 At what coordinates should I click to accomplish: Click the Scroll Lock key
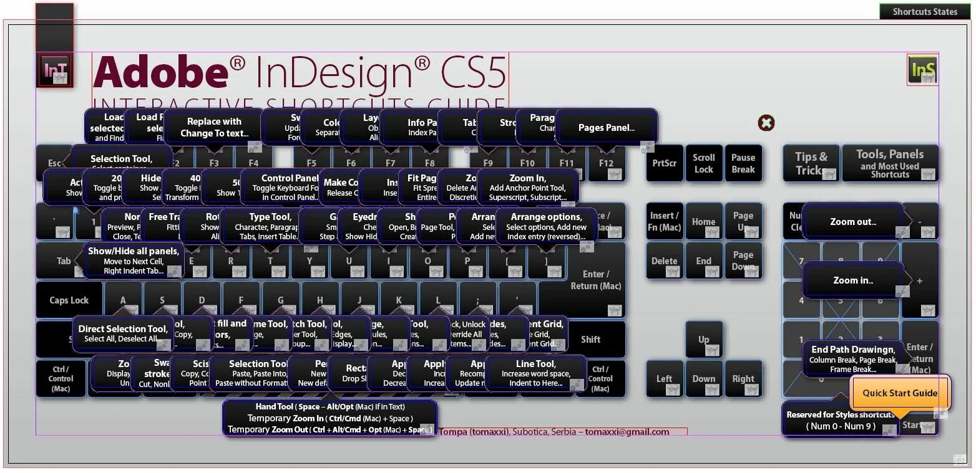[x=704, y=163]
